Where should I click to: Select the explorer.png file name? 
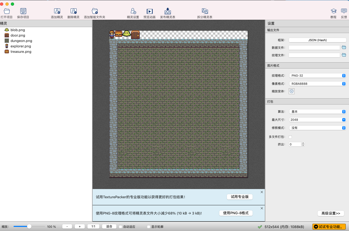click(21, 46)
